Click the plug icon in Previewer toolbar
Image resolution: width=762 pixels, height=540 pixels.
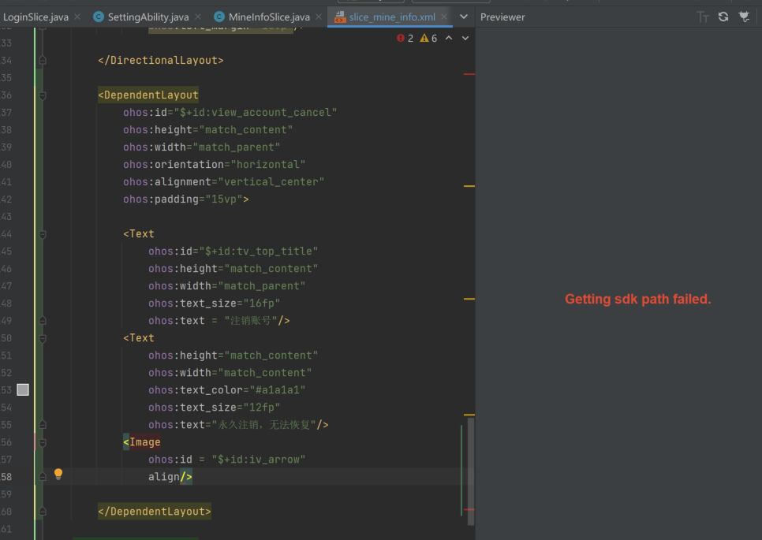[x=744, y=17]
